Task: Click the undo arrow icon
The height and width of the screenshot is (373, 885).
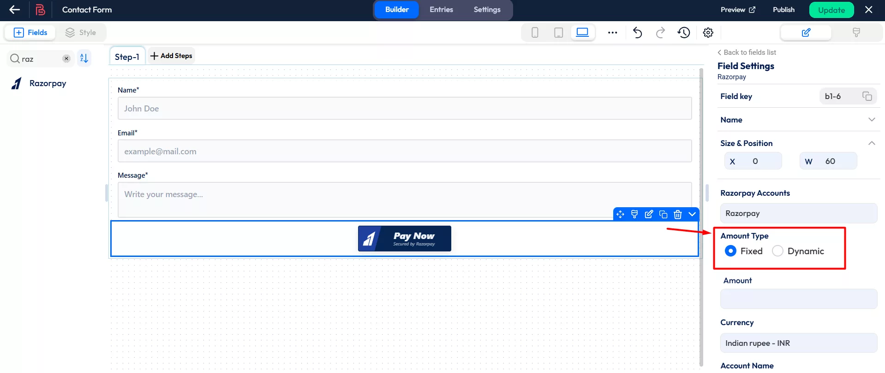Action: tap(637, 33)
